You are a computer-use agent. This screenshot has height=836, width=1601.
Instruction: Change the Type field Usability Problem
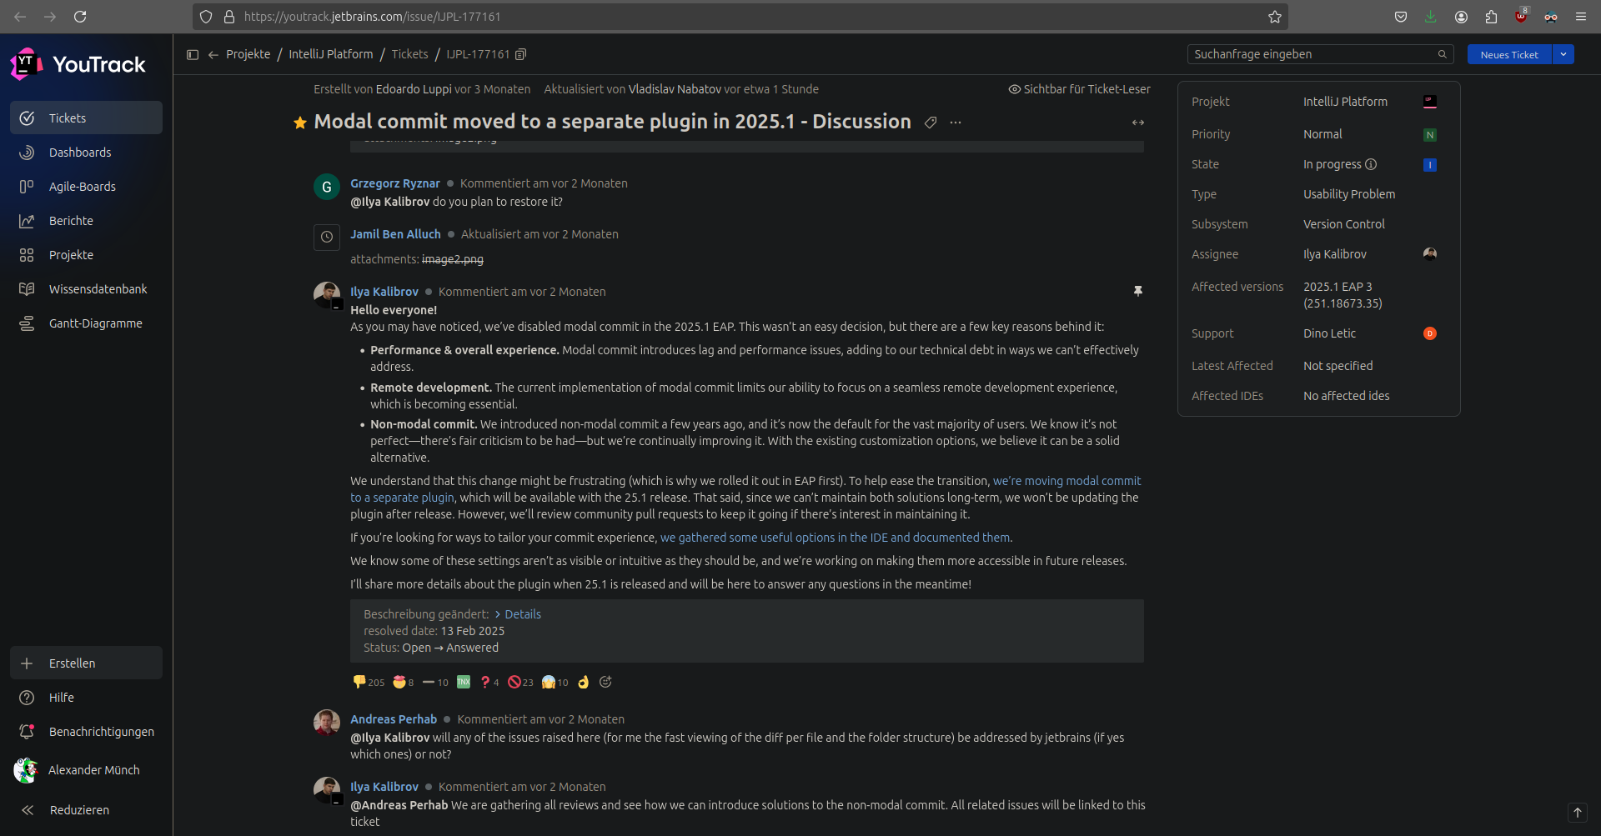pos(1349,194)
